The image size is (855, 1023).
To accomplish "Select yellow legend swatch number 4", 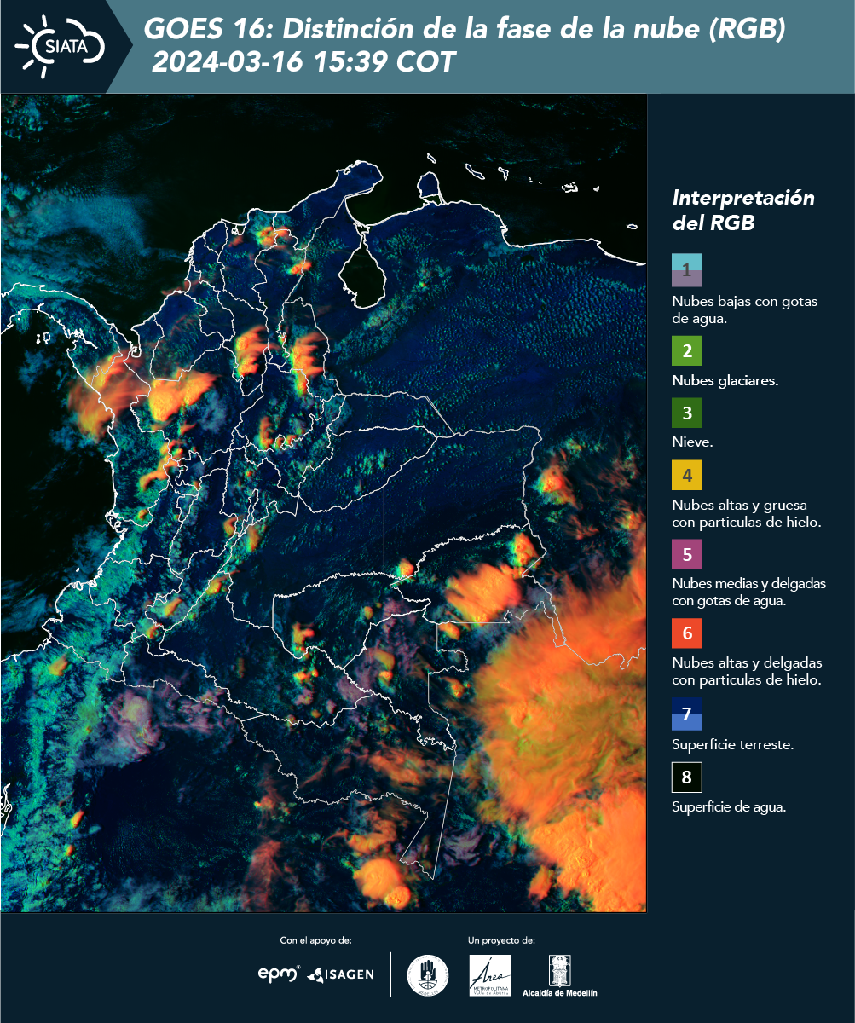I will tap(686, 475).
